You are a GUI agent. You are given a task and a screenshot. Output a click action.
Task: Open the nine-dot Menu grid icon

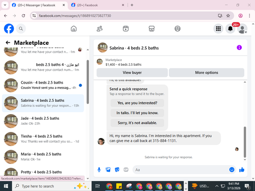point(218,29)
